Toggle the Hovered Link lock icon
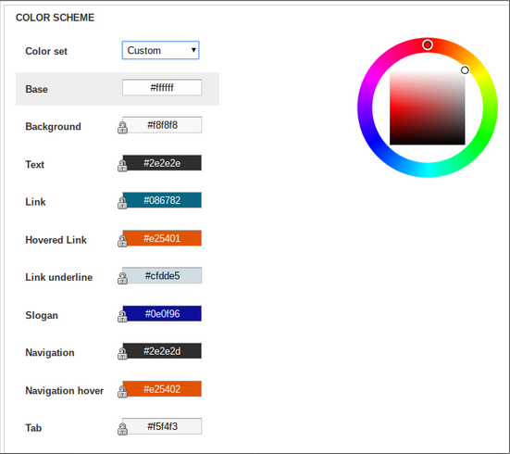 pos(122,241)
